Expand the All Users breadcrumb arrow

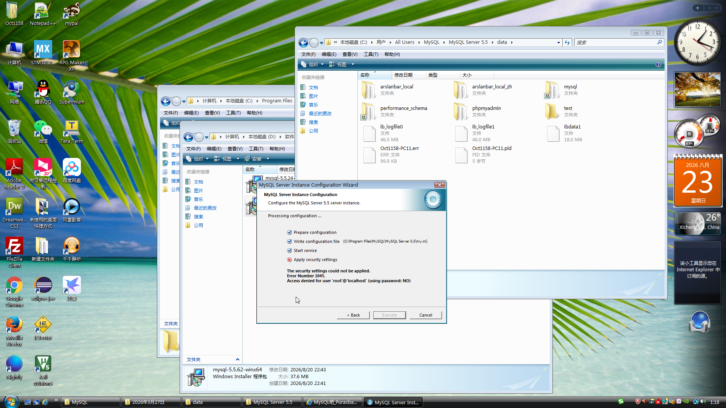point(419,42)
